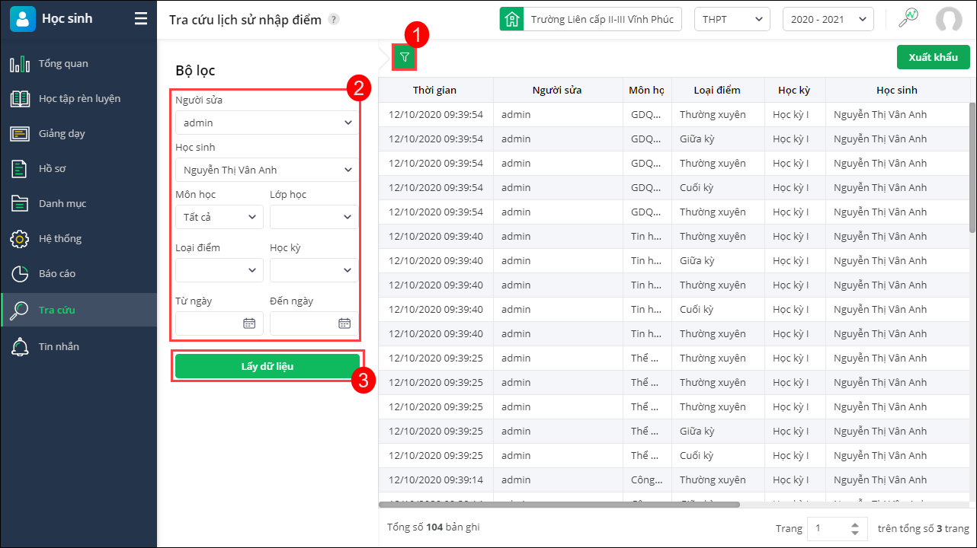Click the Bộ lọc panel heading
Image resolution: width=977 pixels, height=548 pixels.
point(195,71)
